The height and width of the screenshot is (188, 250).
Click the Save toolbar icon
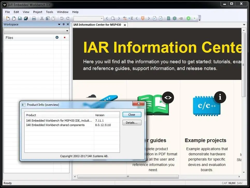(x=20, y=18)
